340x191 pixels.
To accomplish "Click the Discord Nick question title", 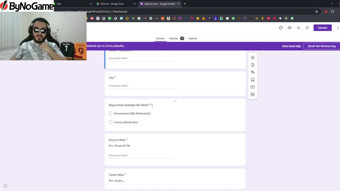I will 117,140.
